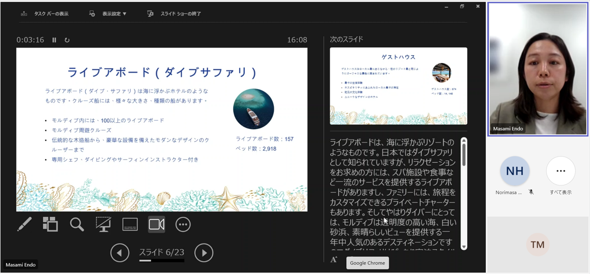590x274 pixels.
Task: Click the slide progress bar under スライド 6/23
Action: coord(162,261)
